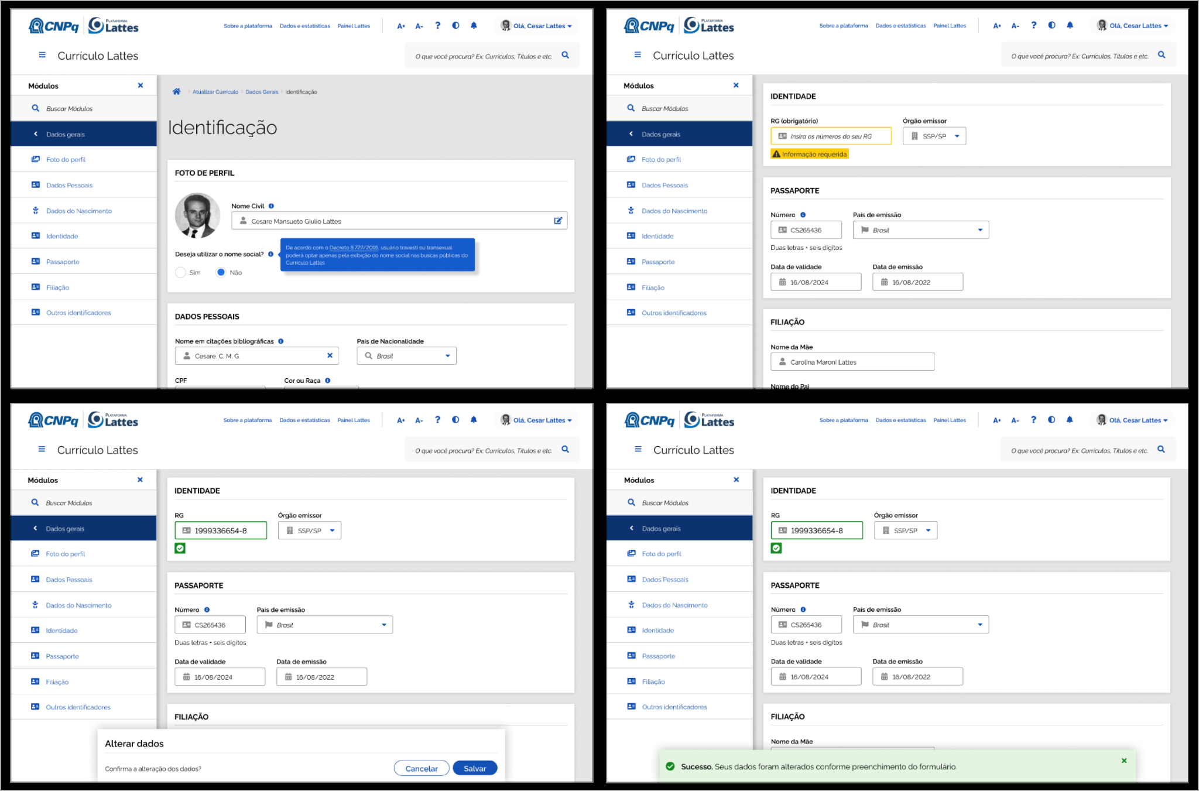Click the info icon beside Nome Civil label
The image size is (1199, 791).
[x=271, y=206]
